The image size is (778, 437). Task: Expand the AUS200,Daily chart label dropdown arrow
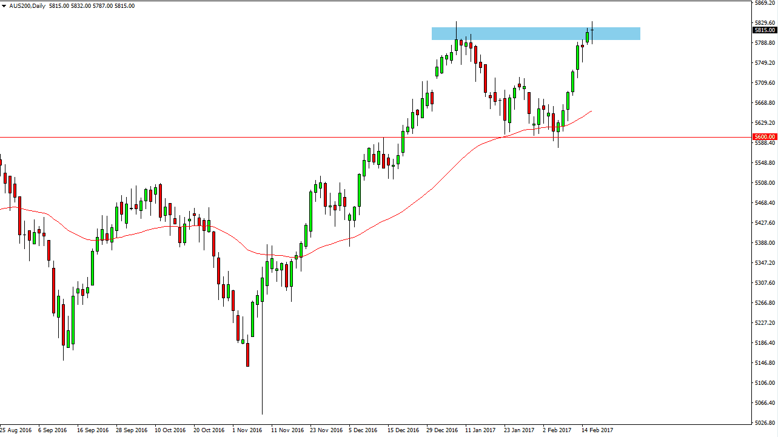point(5,5)
